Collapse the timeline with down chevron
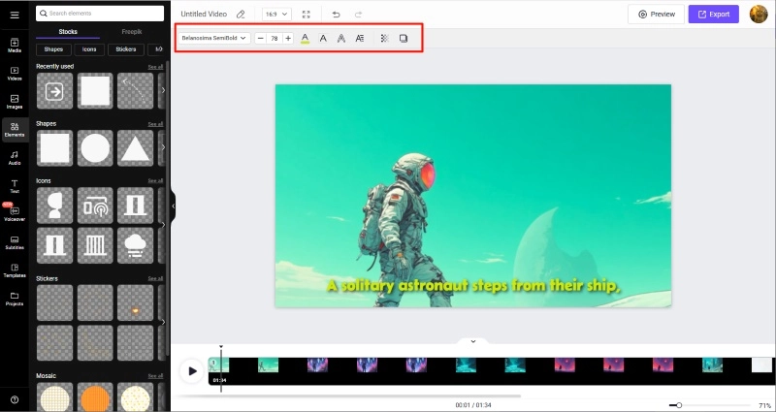The image size is (776, 412). pos(473,341)
